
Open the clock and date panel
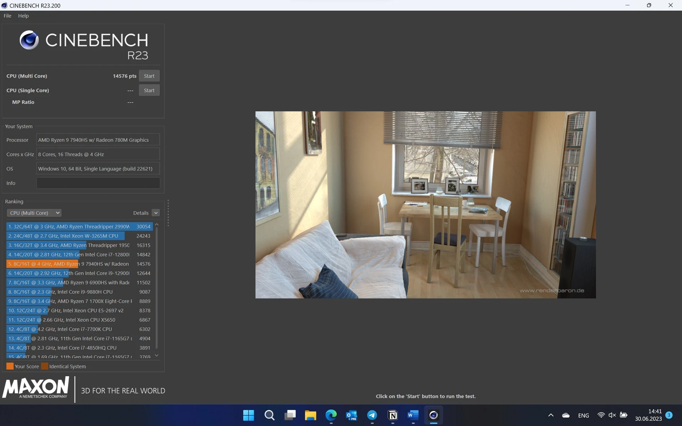click(x=648, y=415)
